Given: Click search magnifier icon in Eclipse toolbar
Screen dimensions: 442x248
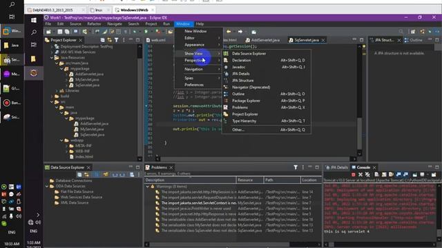Looking at the screenshot, I should click(x=401, y=32).
